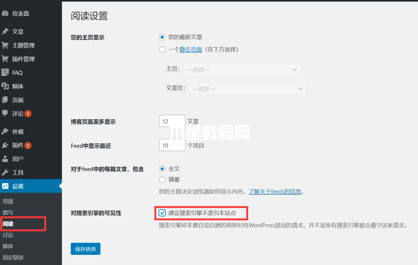Follow the 静态页面 link
This screenshot has width=418, height=265.
tap(191, 49)
